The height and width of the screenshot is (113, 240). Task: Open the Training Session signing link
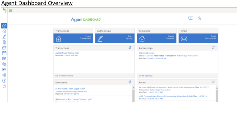(147, 53)
